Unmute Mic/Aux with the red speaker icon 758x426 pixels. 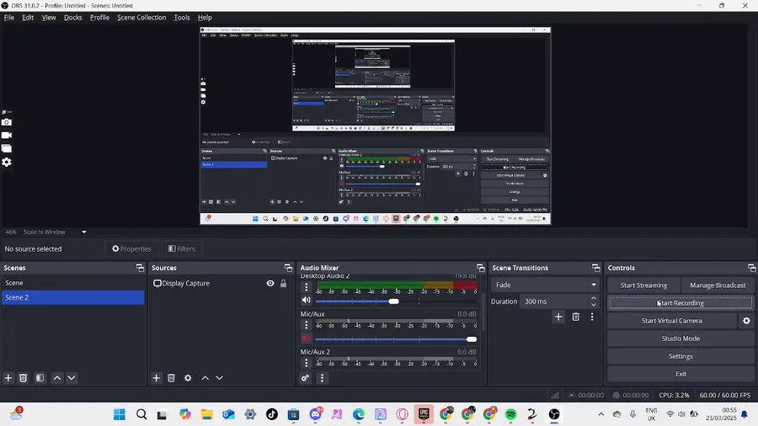pos(306,338)
